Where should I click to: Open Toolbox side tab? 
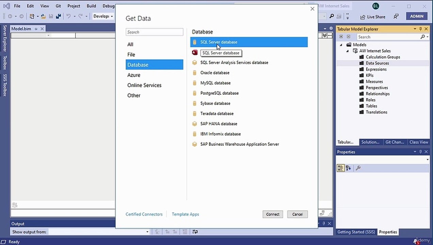point(5,63)
